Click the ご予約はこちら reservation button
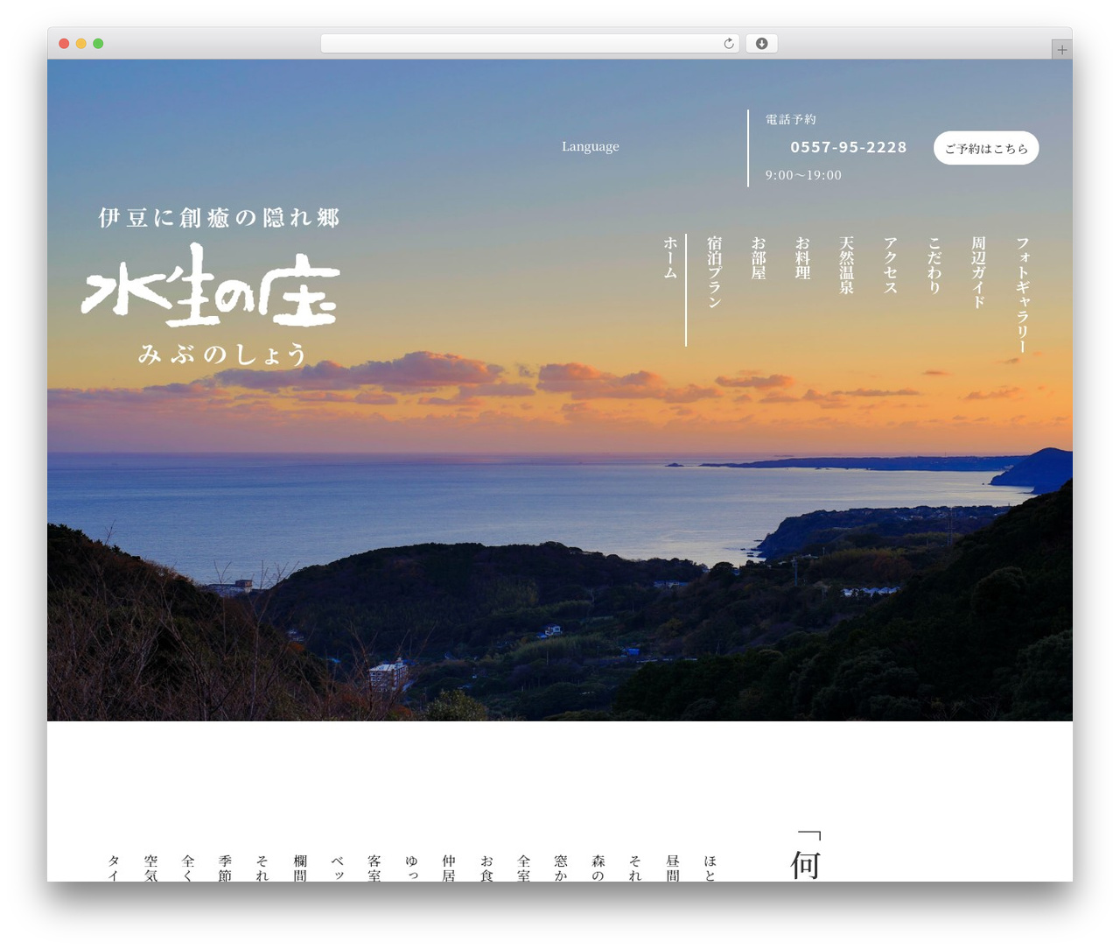Image resolution: width=1120 pixels, height=949 pixels. click(986, 148)
